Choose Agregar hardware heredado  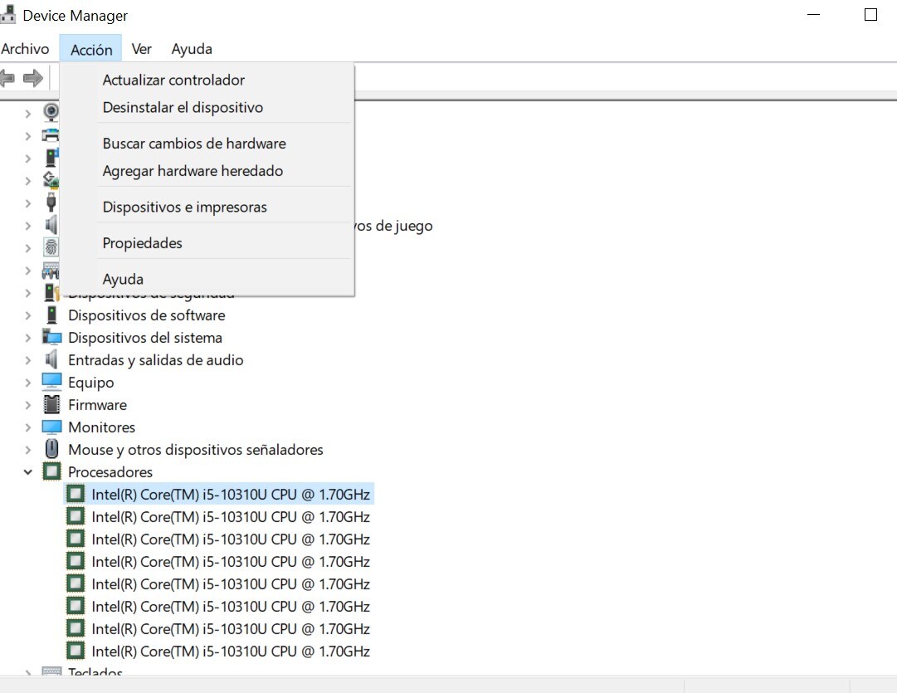coord(207,170)
